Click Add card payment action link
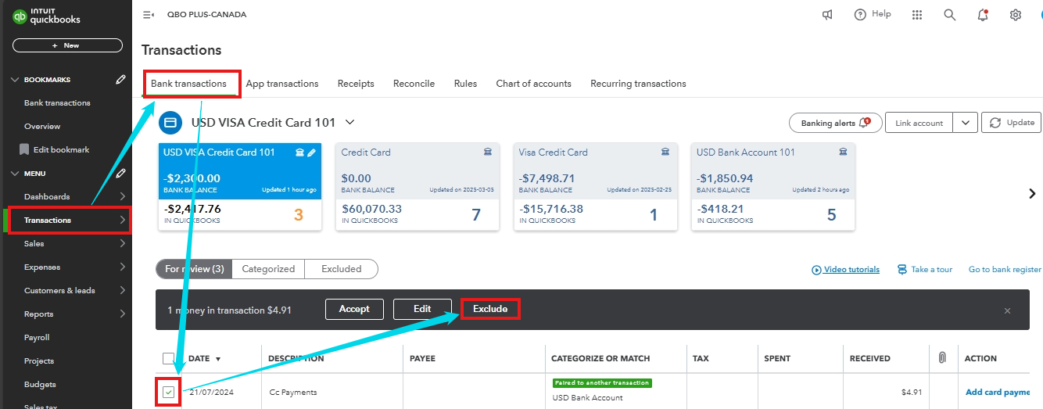 (x=998, y=392)
